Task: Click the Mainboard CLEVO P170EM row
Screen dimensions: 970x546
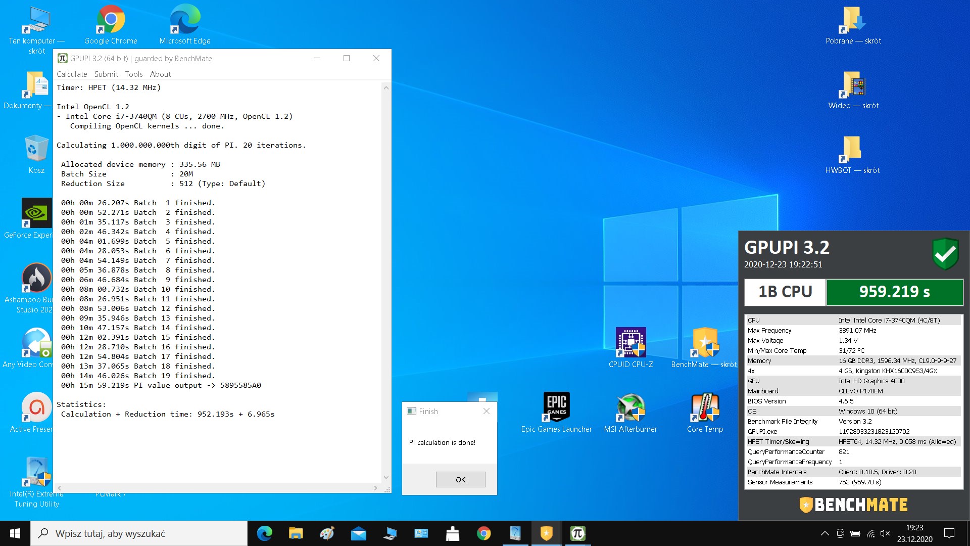Action: [x=853, y=391]
